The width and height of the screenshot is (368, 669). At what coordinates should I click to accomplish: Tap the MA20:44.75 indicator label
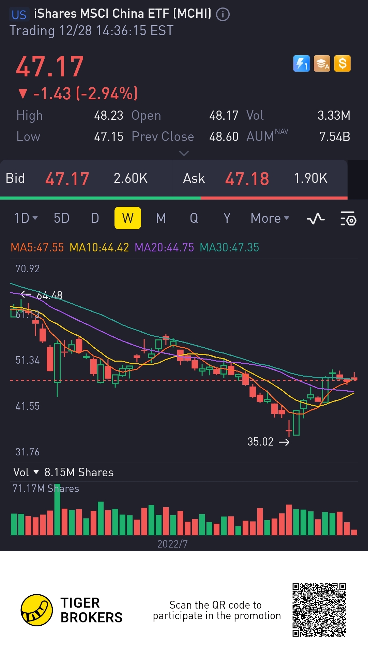pos(164,247)
